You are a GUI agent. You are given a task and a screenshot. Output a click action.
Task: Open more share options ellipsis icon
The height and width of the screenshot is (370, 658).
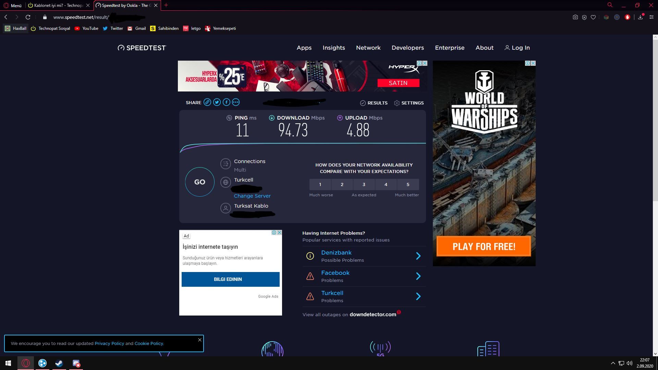tap(236, 102)
